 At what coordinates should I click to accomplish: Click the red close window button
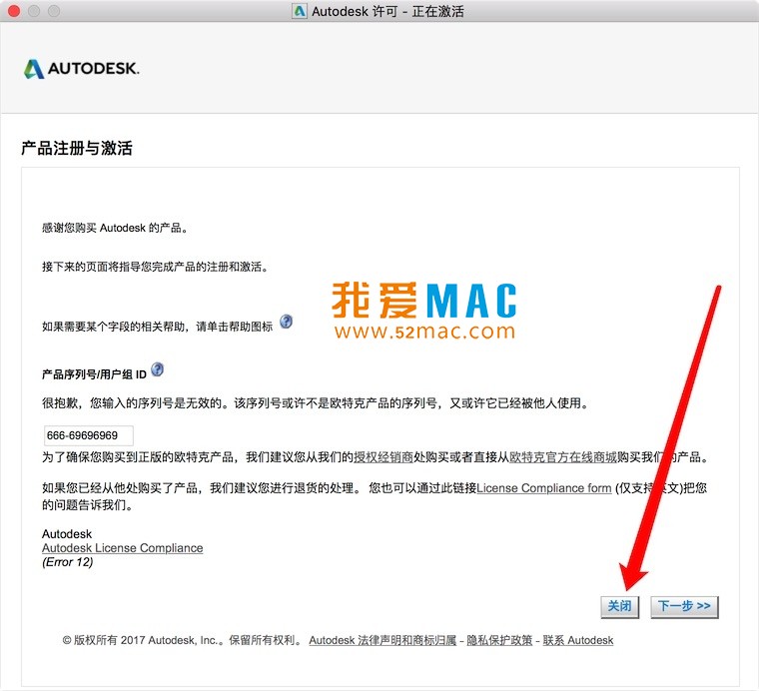(14, 11)
